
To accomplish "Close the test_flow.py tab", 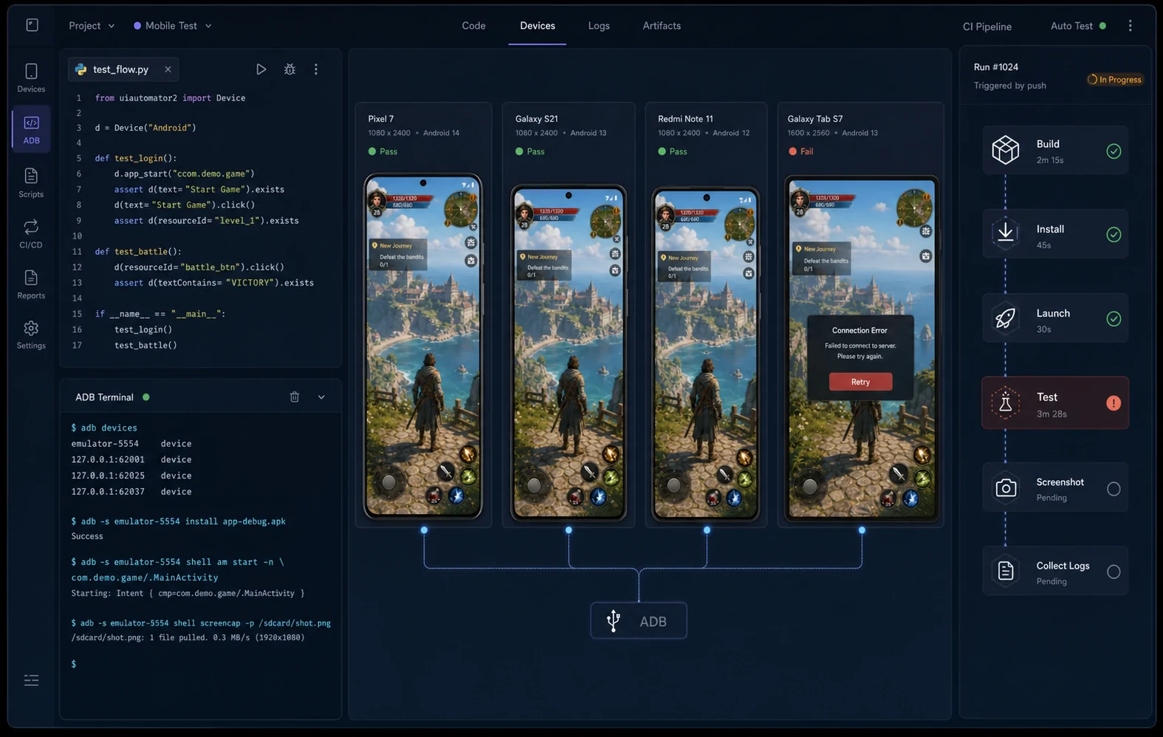I will click(168, 69).
